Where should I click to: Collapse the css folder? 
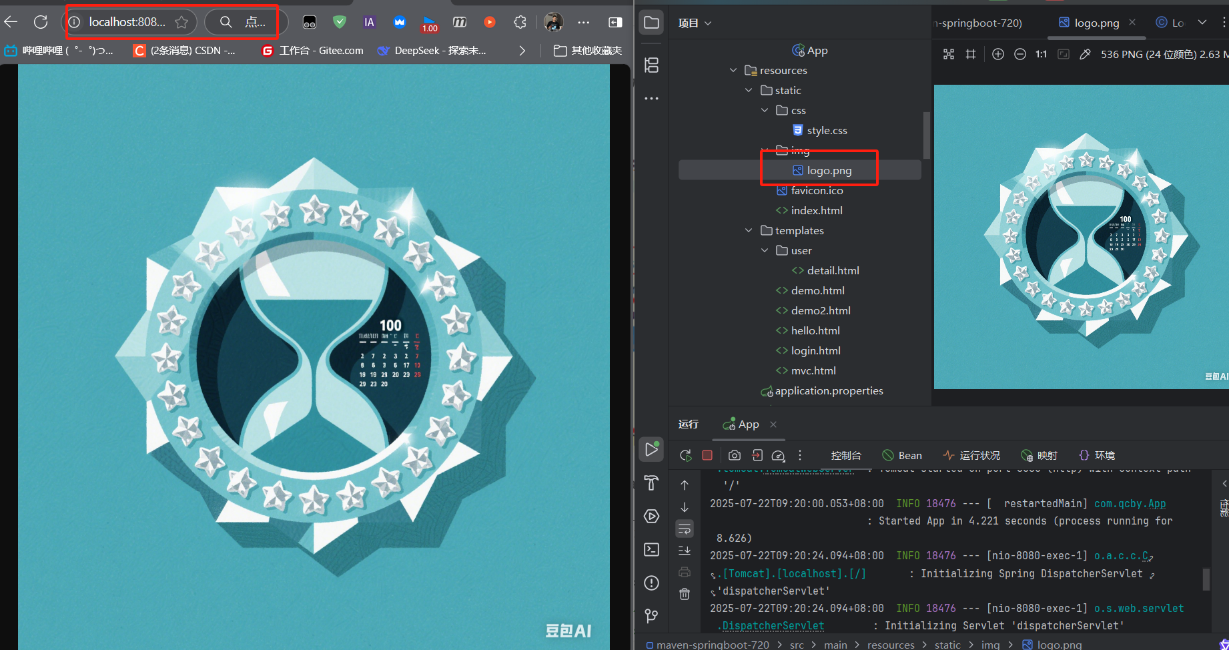pos(765,110)
